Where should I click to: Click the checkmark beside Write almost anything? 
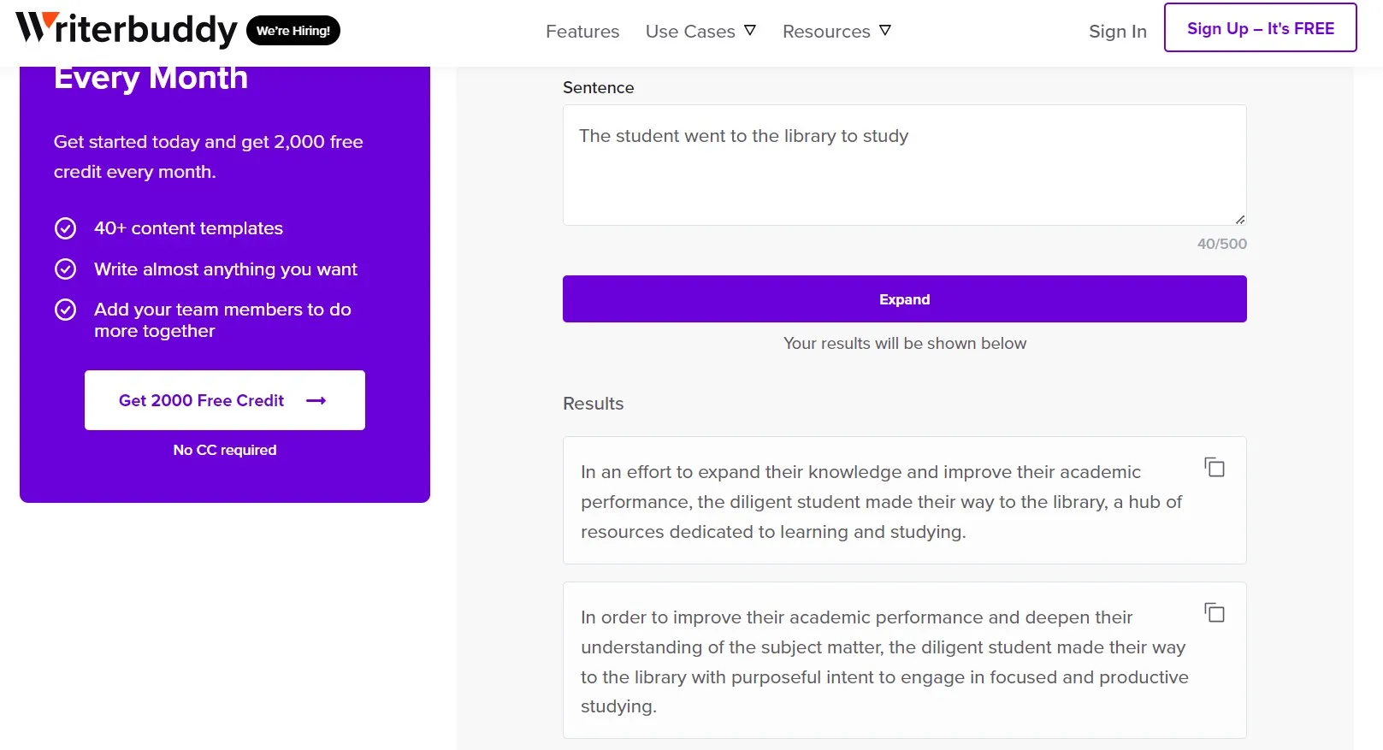66,269
